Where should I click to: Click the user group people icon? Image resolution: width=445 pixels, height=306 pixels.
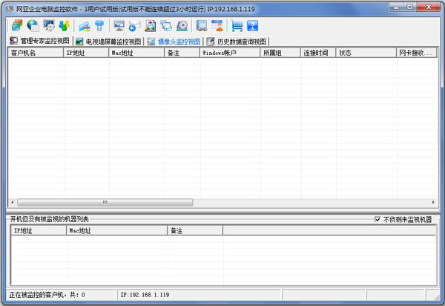pyautogui.click(x=64, y=25)
